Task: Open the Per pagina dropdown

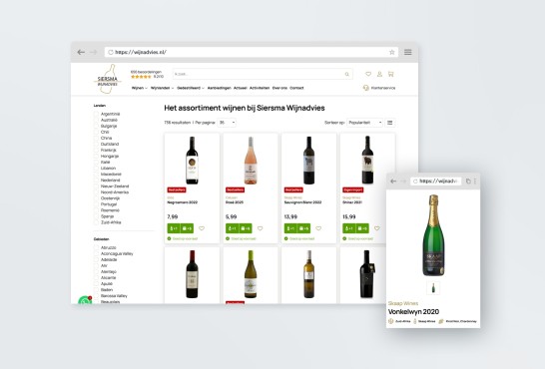Action: [227, 123]
